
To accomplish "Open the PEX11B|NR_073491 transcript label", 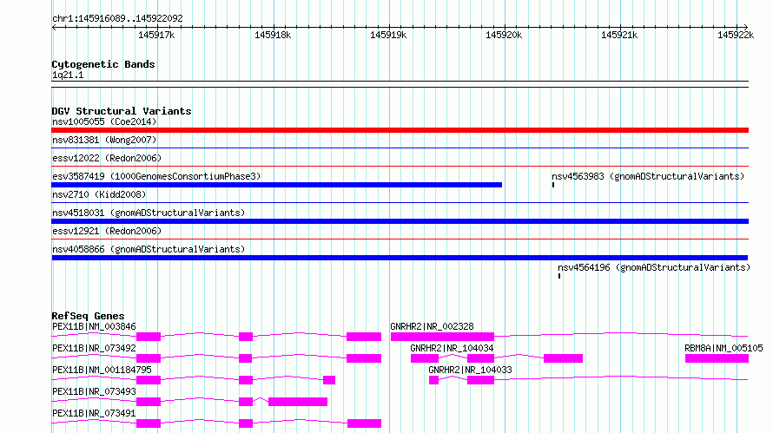I will coord(94,413).
